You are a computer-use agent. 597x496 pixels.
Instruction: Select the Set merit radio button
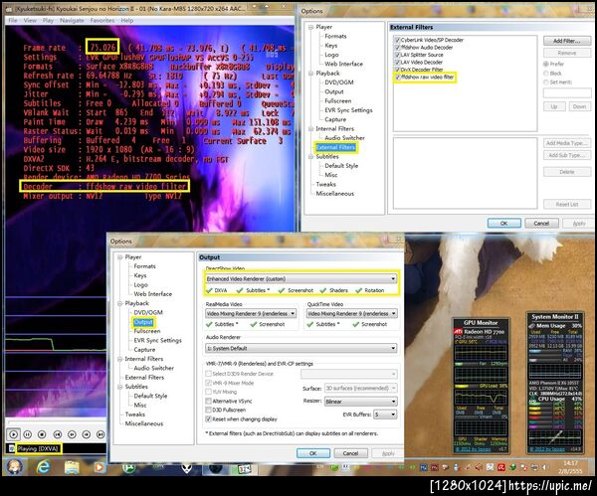[x=546, y=83]
